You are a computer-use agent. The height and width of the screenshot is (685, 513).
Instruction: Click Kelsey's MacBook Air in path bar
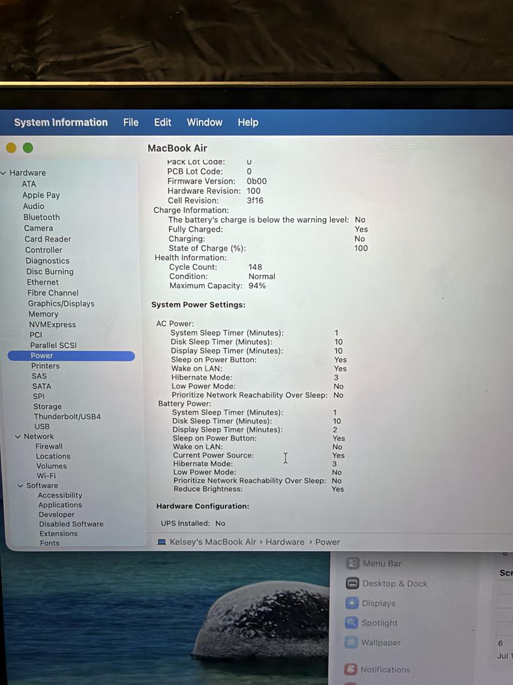pyautogui.click(x=213, y=542)
